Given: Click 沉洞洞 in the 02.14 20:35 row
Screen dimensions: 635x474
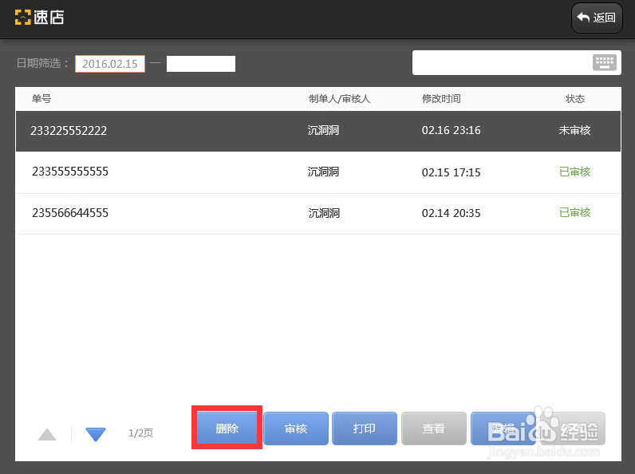Looking at the screenshot, I should click(324, 213).
